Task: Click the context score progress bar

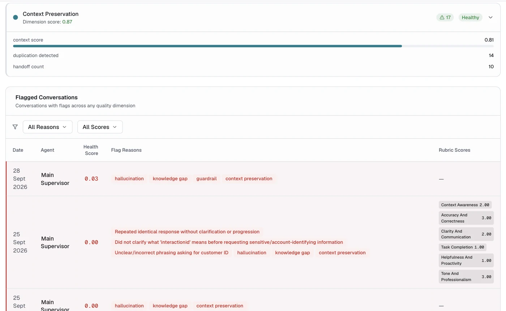Action: tap(253, 46)
